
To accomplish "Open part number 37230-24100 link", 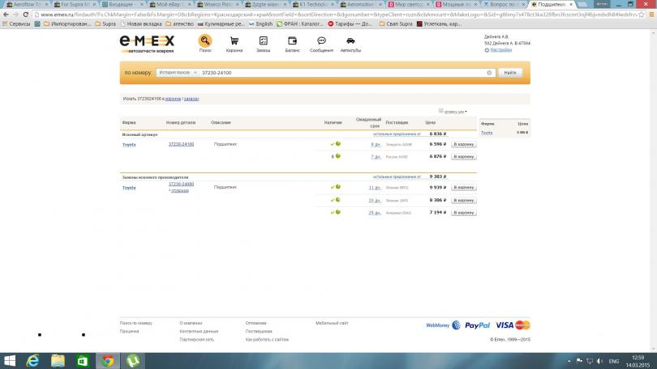I will [181, 144].
